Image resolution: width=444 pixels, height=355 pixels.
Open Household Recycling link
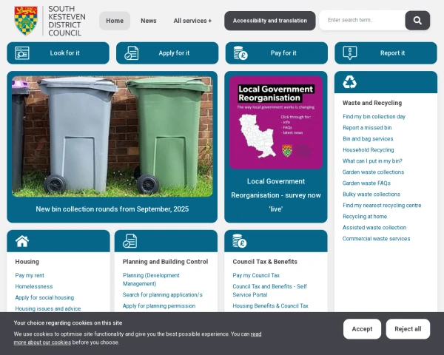coord(369,149)
